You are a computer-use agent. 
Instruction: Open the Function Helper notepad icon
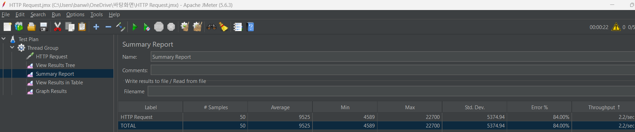238,27
